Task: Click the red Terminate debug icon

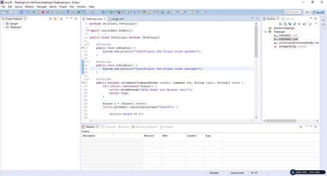Action: 43,12
